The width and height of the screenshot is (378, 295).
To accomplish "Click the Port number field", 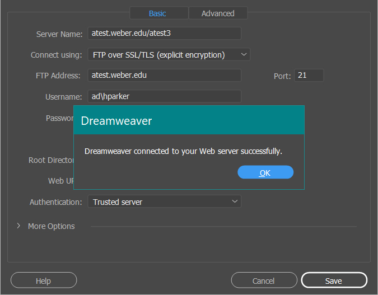I will click(309, 76).
